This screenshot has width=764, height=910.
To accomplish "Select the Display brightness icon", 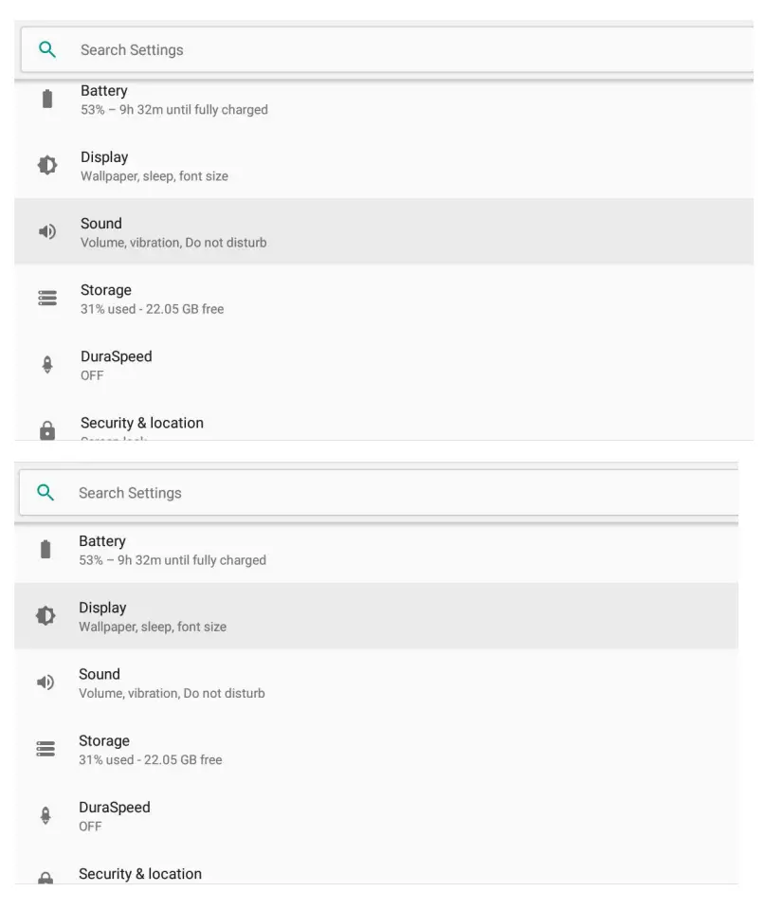I will (x=47, y=165).
